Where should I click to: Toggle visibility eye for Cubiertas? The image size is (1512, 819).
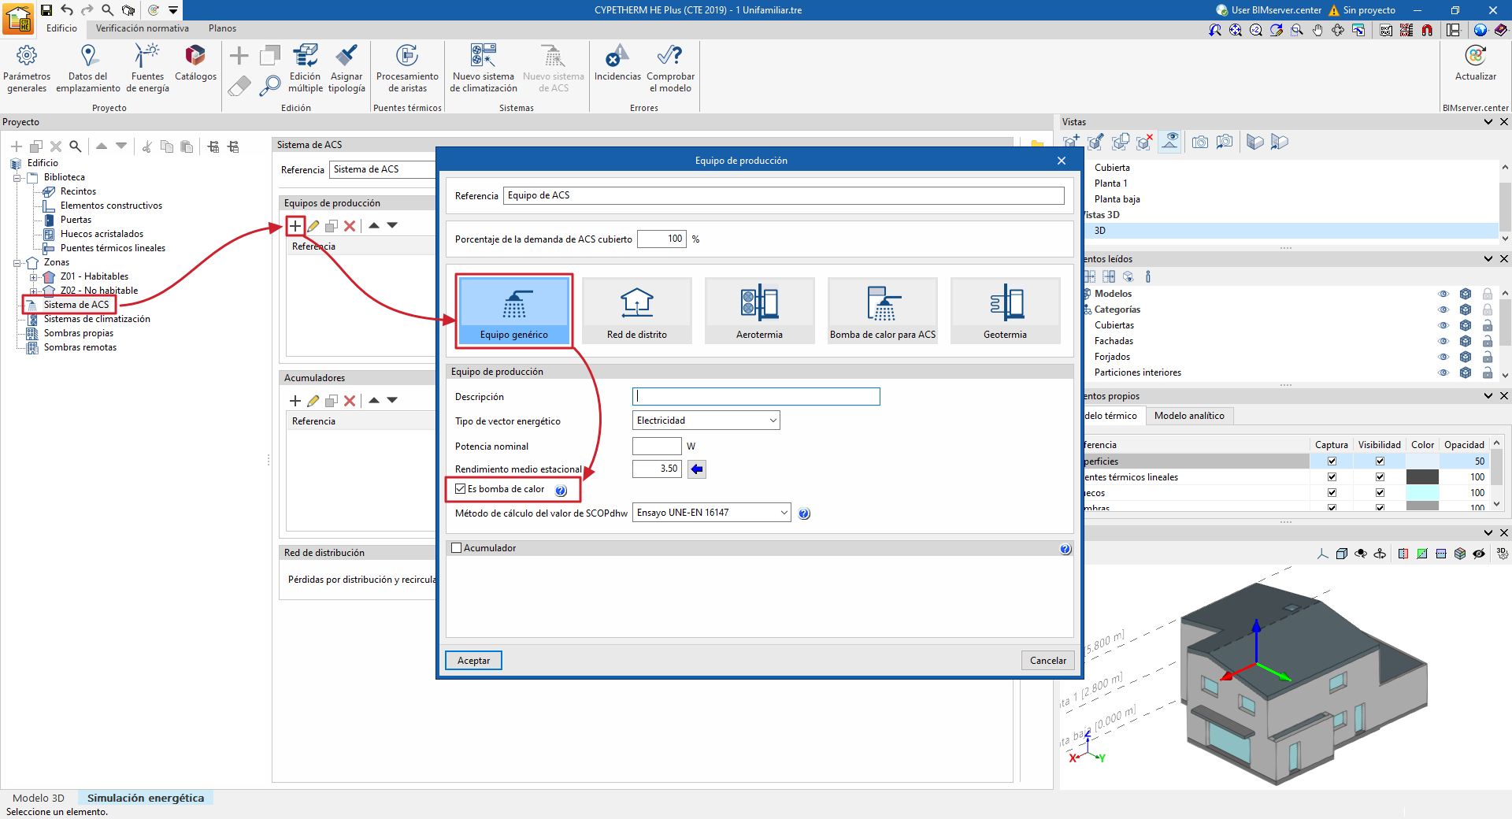click(x=1443, y=325)
